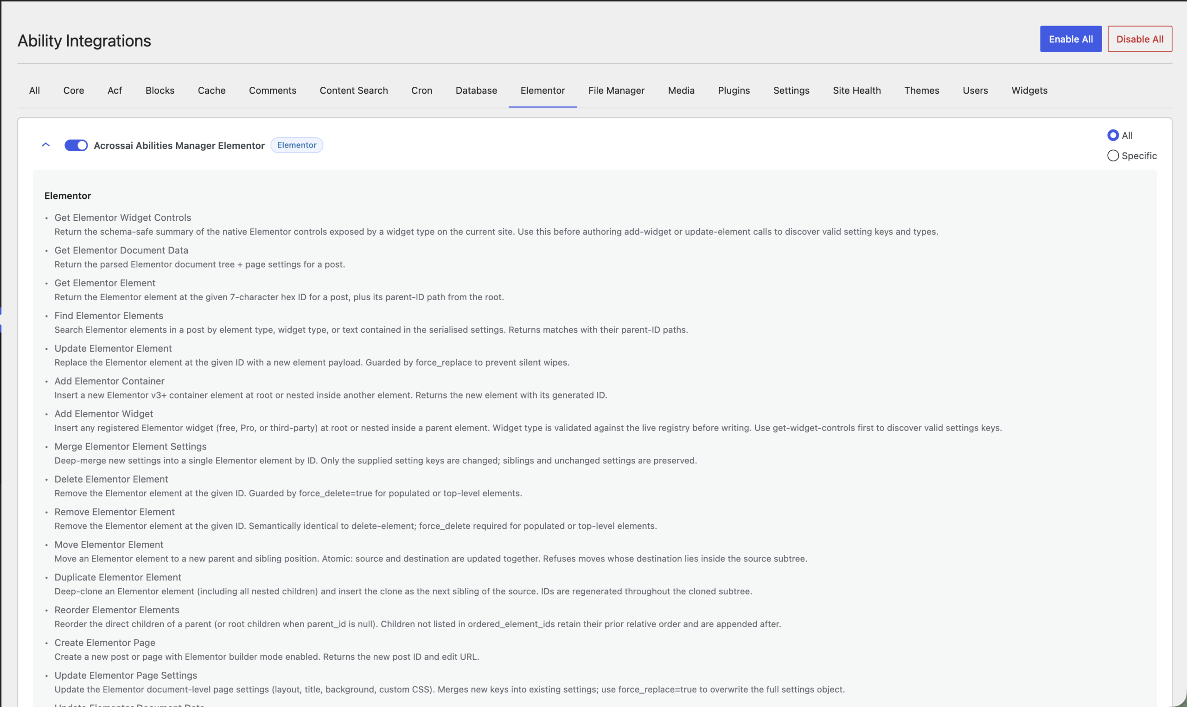Click "Merge Elementor Element Settings" ability

(x=130, y=447)
